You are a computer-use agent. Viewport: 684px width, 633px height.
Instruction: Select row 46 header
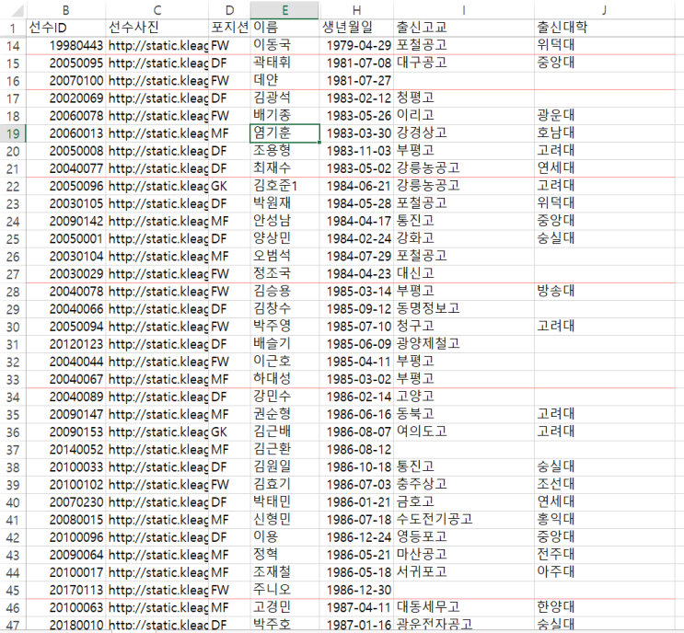(13, 608)
